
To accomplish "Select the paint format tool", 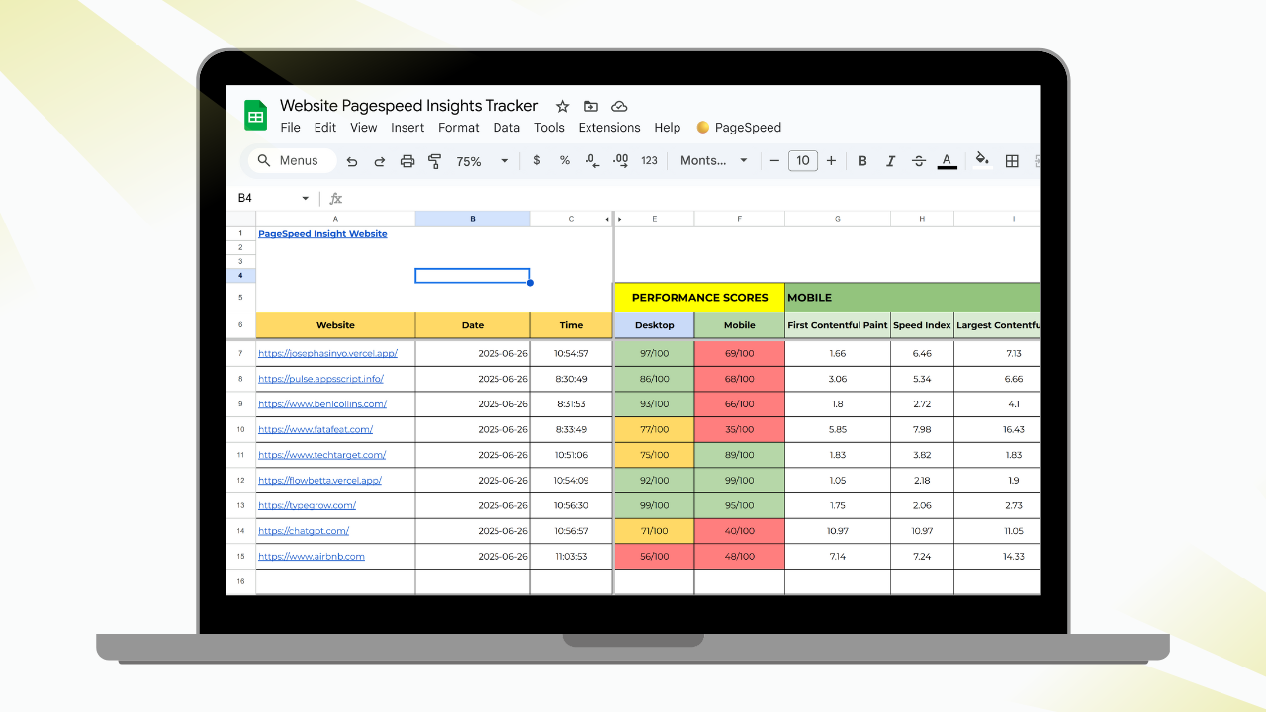I will click(434, 161).
